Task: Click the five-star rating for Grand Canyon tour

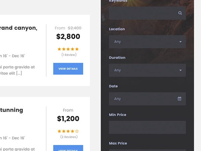Action: pyautogui.click(x=68, y=49)
